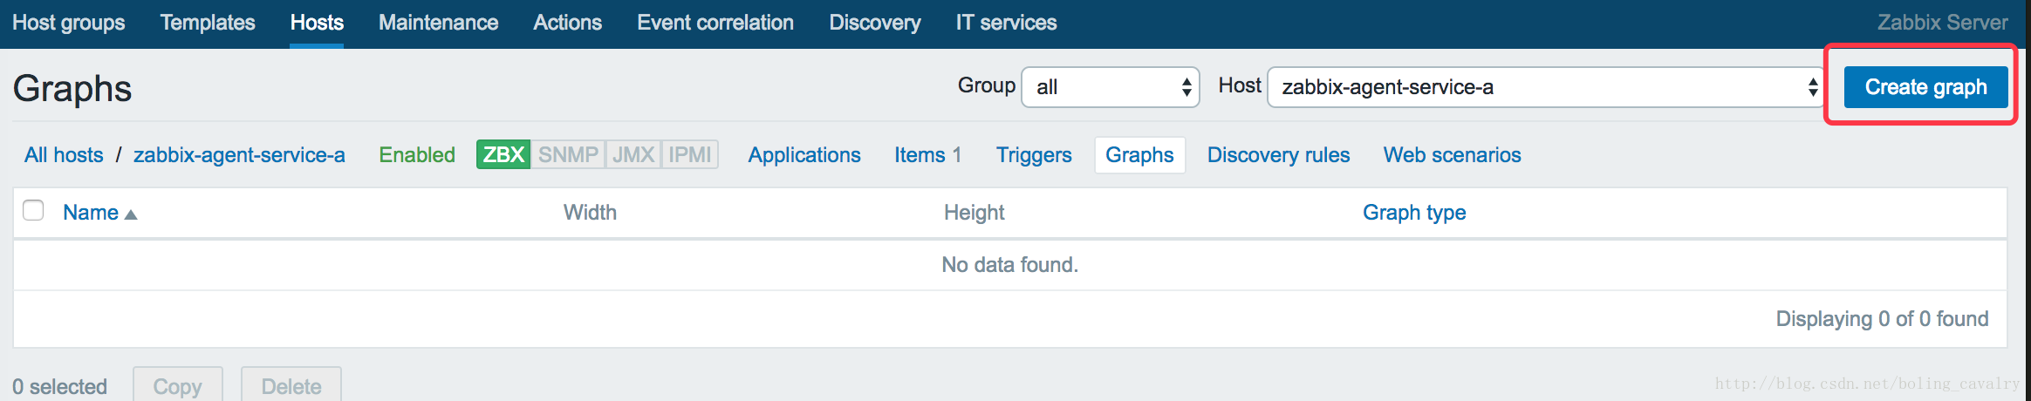Viewport: 2031px width, 401px height.
Task: Switch to the Applications tab
Action: tap(804, 155)
